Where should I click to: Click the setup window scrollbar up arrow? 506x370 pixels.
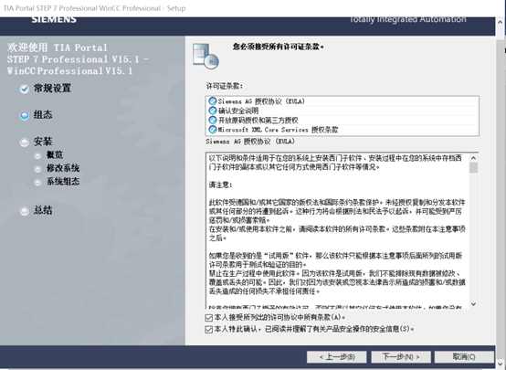tap(501, 22)
